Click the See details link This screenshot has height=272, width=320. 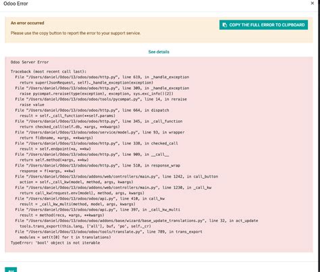159,52
